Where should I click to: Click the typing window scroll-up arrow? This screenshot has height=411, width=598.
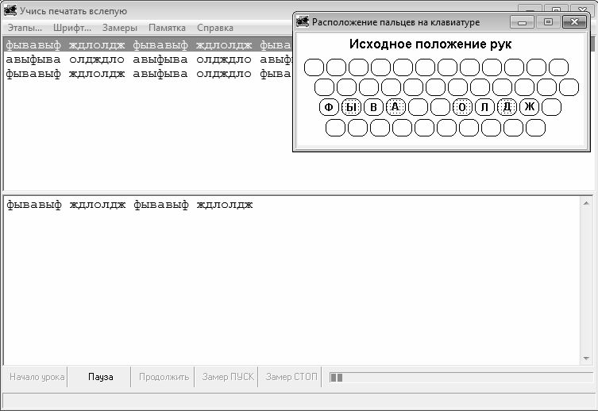(586, 203)
